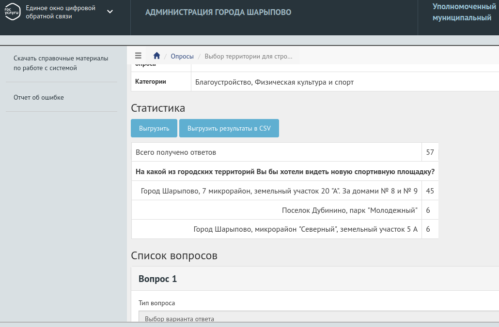Click the 'Вопрос 1' panel header
The image size is (499, 327).
158,279
